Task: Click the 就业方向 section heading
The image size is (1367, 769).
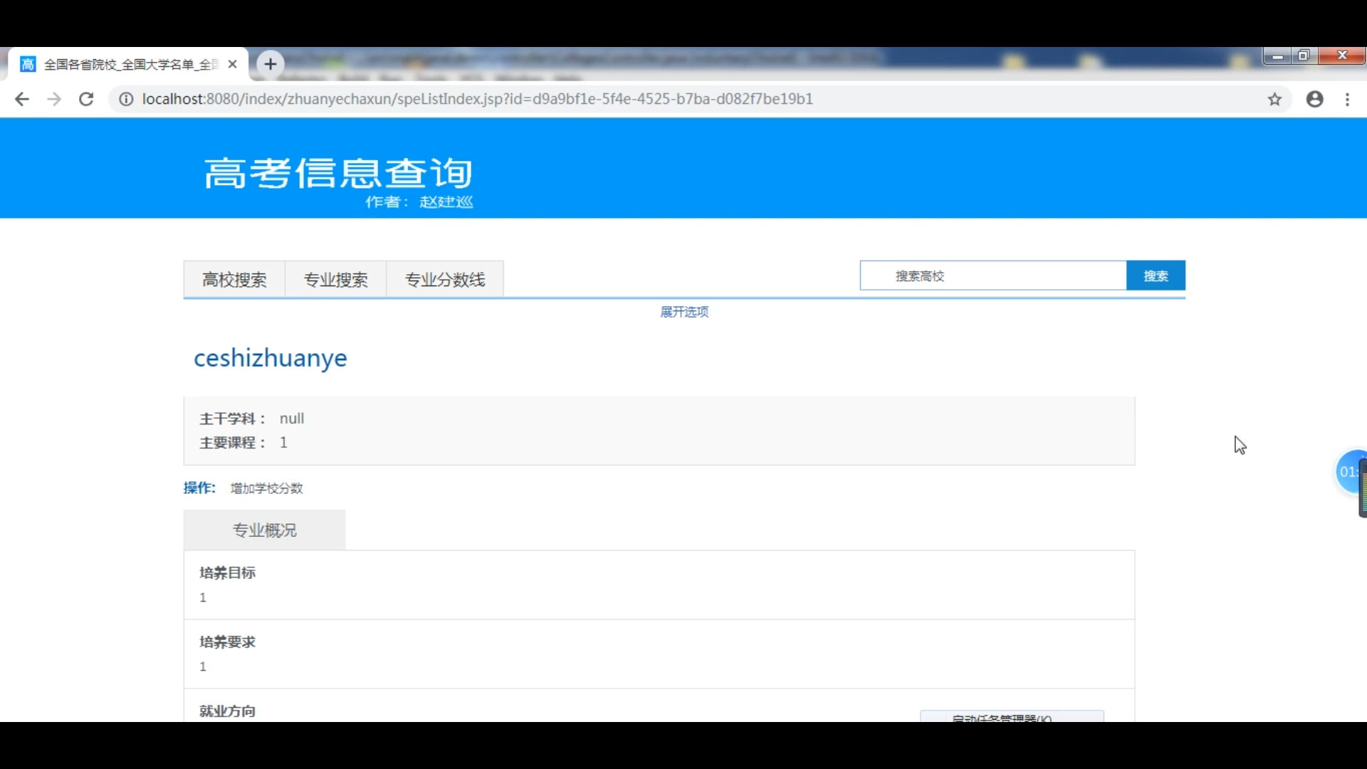Action: (227, 711)
